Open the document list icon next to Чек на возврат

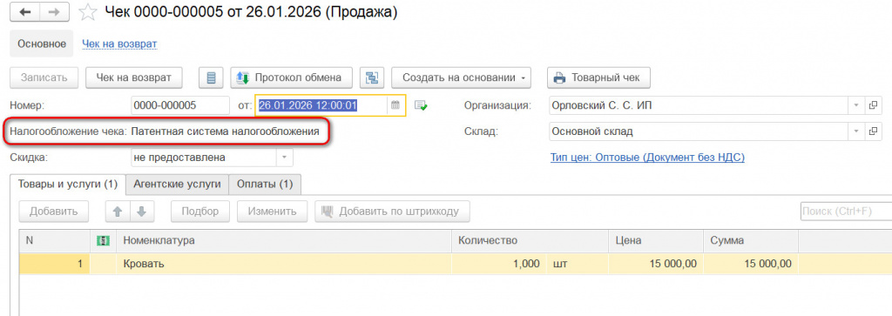[211, 77]
